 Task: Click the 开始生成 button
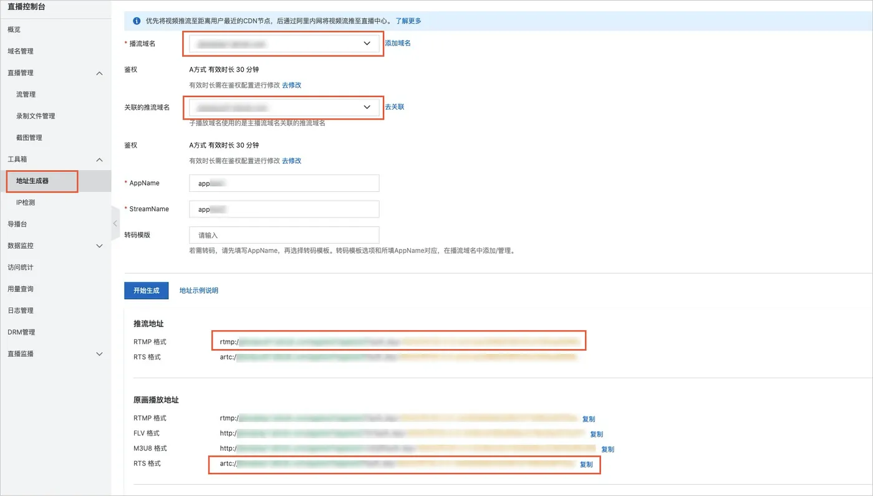[147, 290]
